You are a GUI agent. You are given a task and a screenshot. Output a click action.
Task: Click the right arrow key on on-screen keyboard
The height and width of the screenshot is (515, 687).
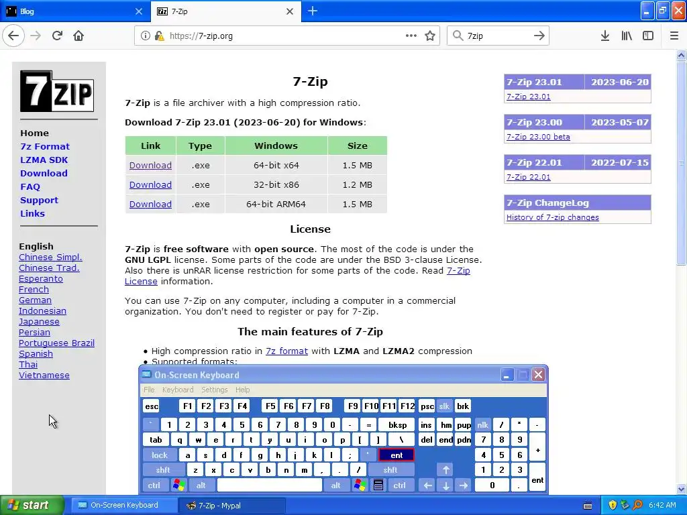click(x=463, y=485)
